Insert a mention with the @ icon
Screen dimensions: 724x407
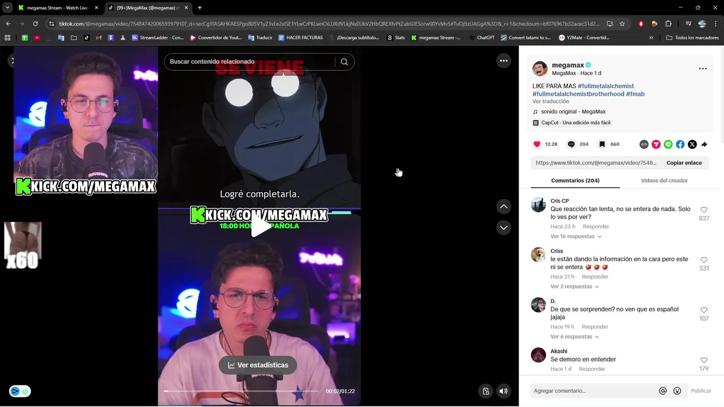(663, 391)
